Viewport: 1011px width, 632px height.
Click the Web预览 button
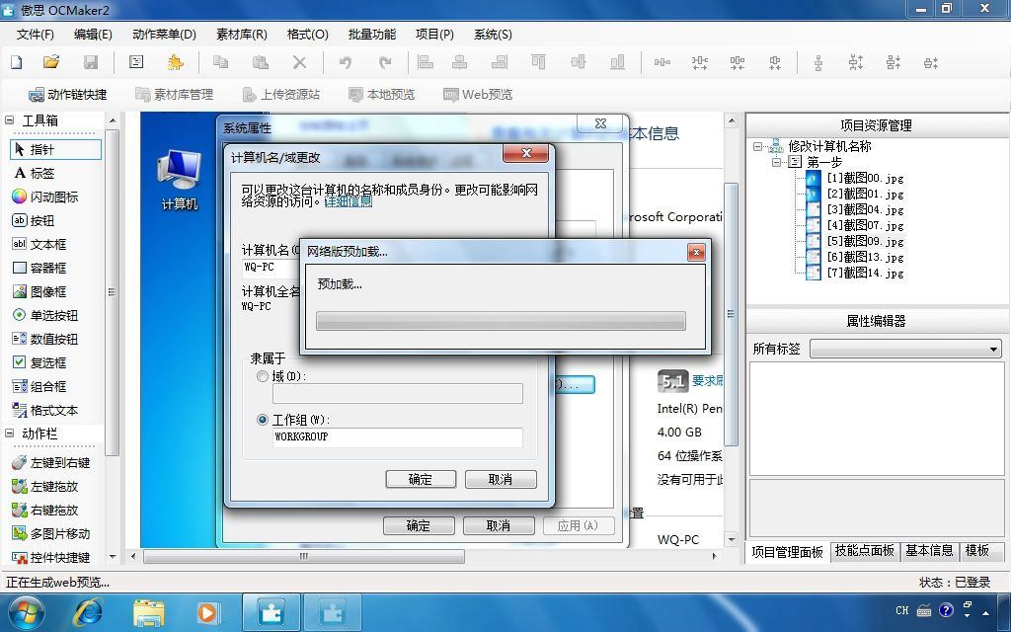click(x=478, y=94)
